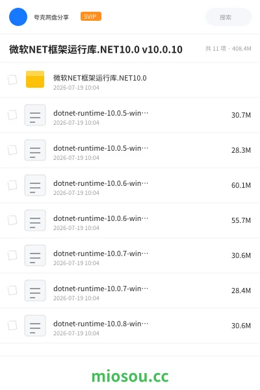Click the 30.7M size value
Viewport: 260px width, 390px height.
click(x=241, y=115)
